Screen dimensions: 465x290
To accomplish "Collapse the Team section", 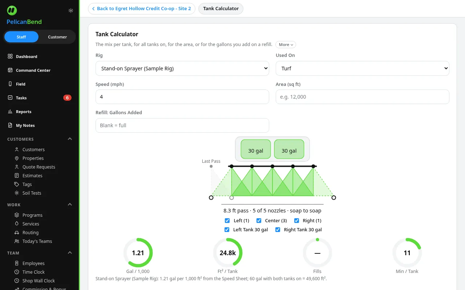I will pos(70,253).
